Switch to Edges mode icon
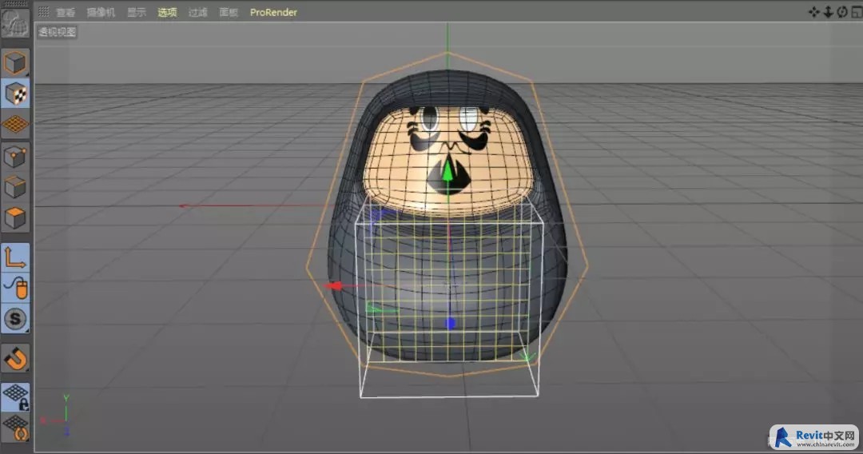Image resolution: width=863 pixels, height=454 pixels. coord(15,188)
